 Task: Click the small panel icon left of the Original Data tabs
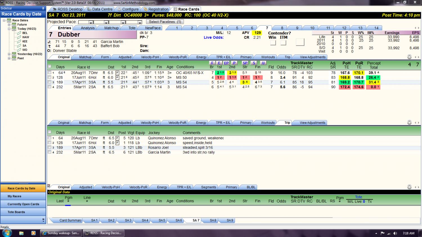pos(49,186)
